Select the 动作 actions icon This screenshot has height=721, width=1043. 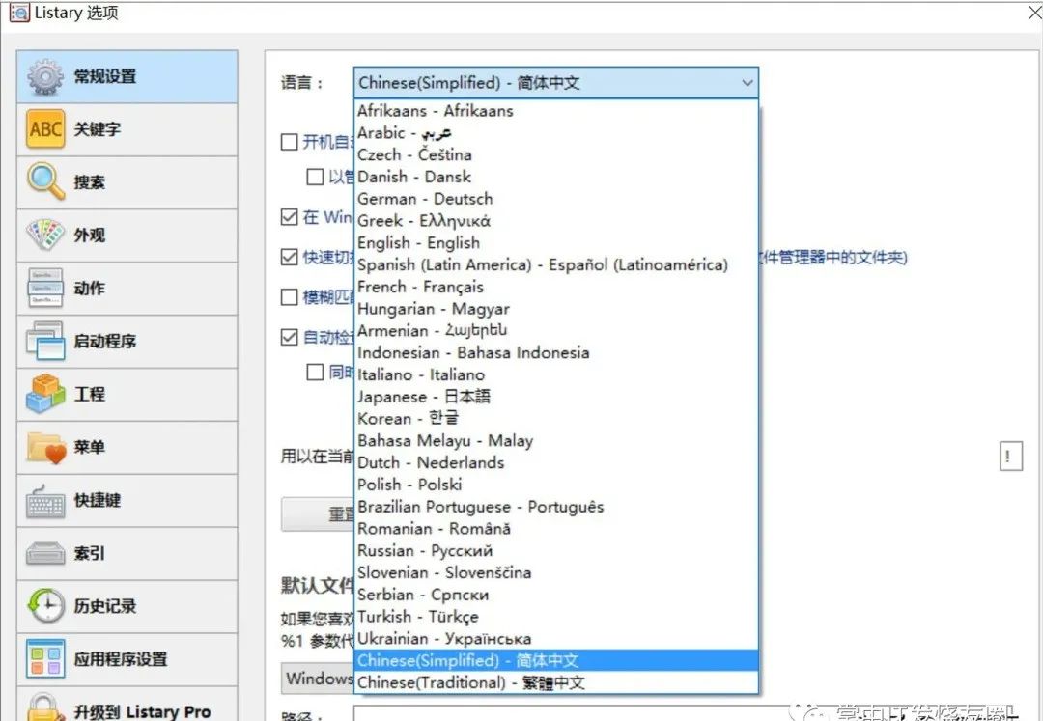(43, 288)
